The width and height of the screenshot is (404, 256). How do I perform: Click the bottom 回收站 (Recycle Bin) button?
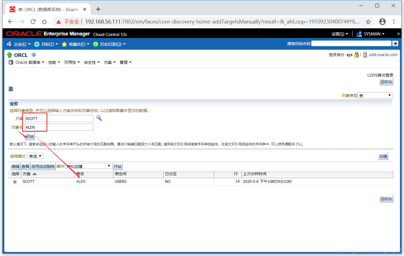(386, 199)
